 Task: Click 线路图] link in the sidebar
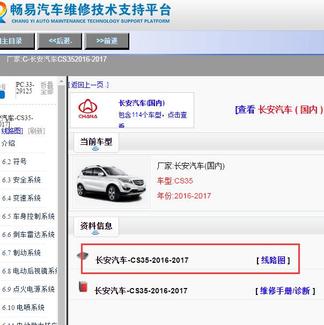tap(12, 131)
